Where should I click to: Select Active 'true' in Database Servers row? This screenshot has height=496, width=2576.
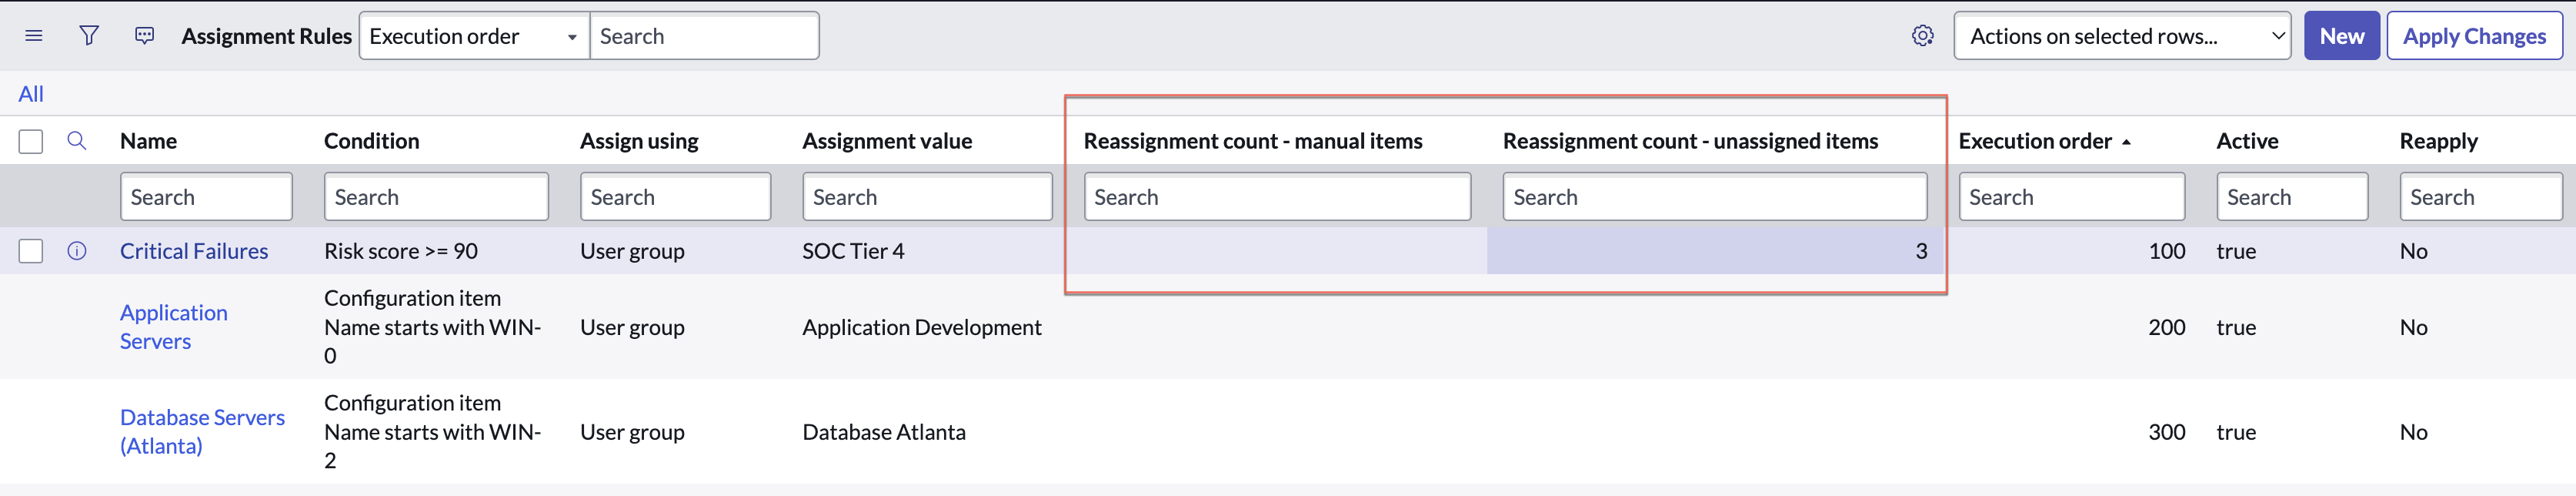click(2236, 432)
